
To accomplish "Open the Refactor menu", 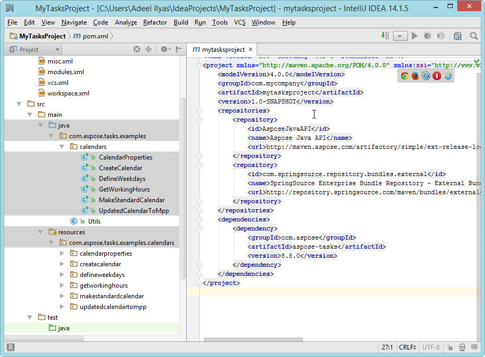I will pyautogui.click(x=155, y=22).
